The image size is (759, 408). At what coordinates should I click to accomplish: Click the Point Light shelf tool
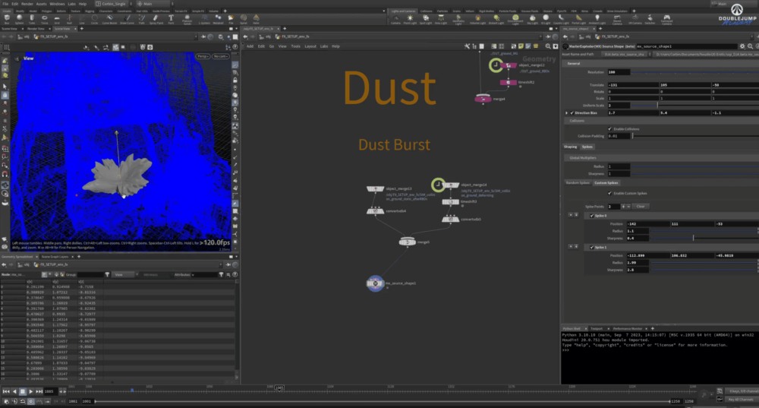coord(410,19)
